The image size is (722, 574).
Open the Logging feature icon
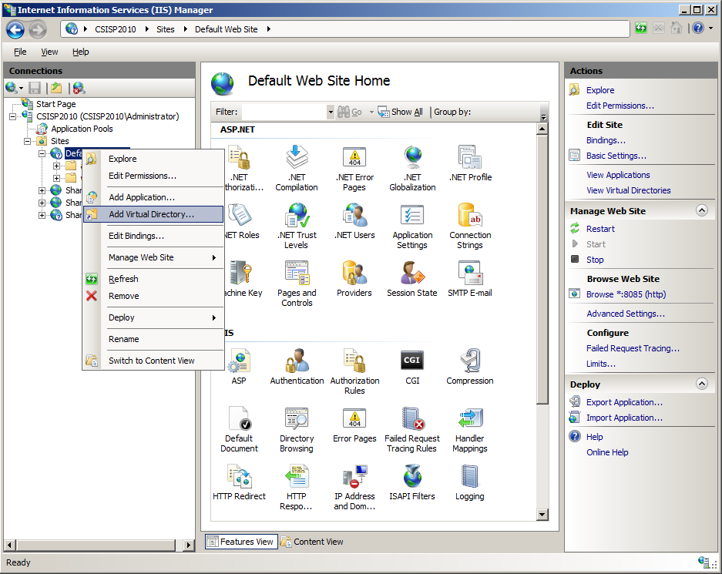coord(470,478)
